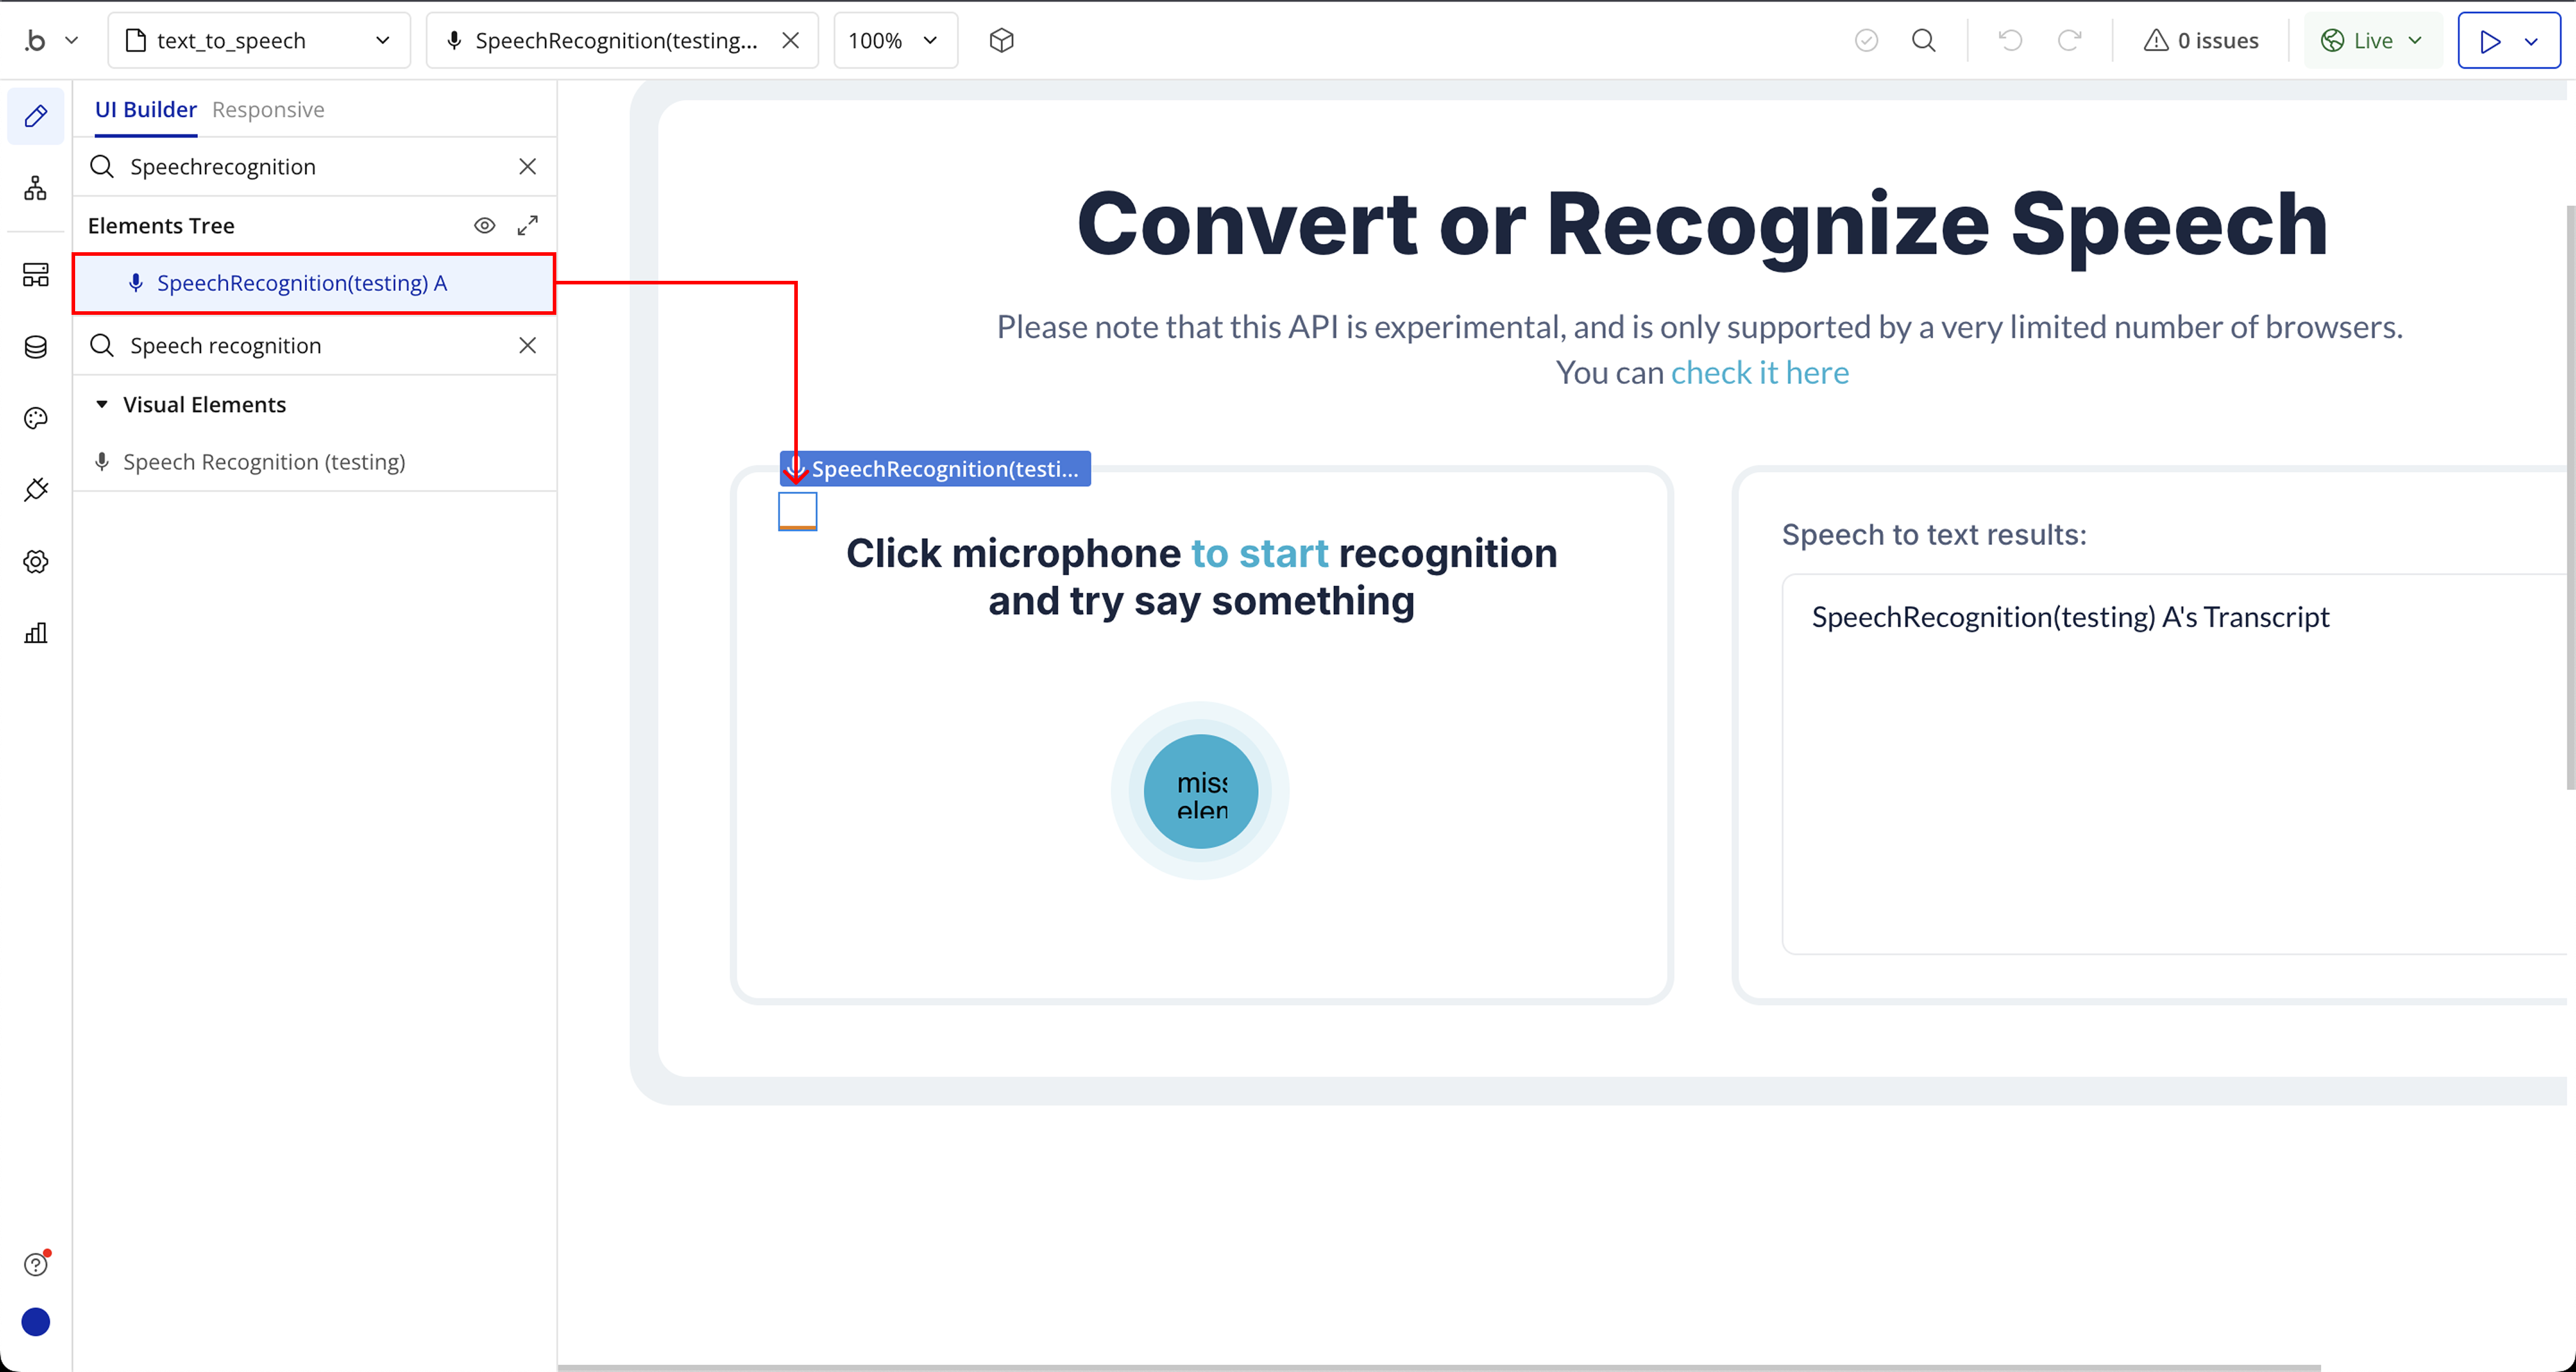Open the Plugins tab icon
Screen dimensions: 2576x1372
tap(36, 490)
